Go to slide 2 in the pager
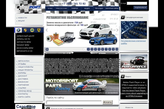This screenshot has height=109, width=164. (88, 49)
